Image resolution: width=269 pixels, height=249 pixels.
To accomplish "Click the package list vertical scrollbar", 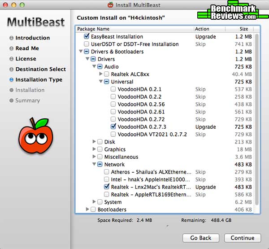I will coord(257,119).
